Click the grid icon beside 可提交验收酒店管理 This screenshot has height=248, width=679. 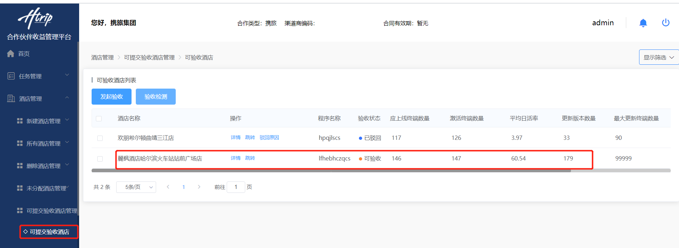click(x=20, y=211)
